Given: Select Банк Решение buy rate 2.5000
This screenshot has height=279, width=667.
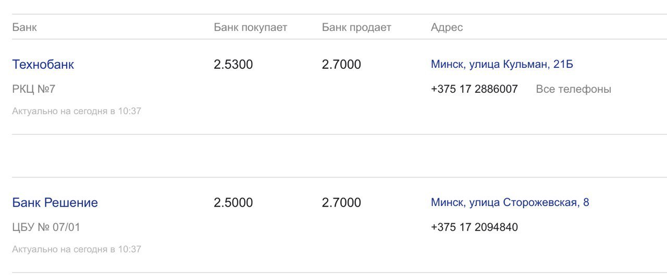Looking at the screenshot, I should [233, 202].
